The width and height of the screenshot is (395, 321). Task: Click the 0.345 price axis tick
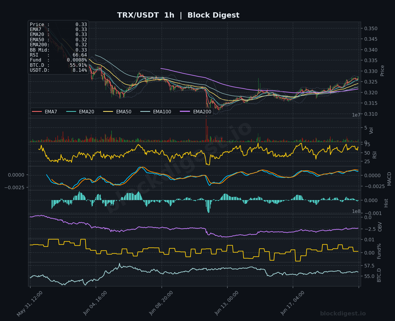[371, 39]
